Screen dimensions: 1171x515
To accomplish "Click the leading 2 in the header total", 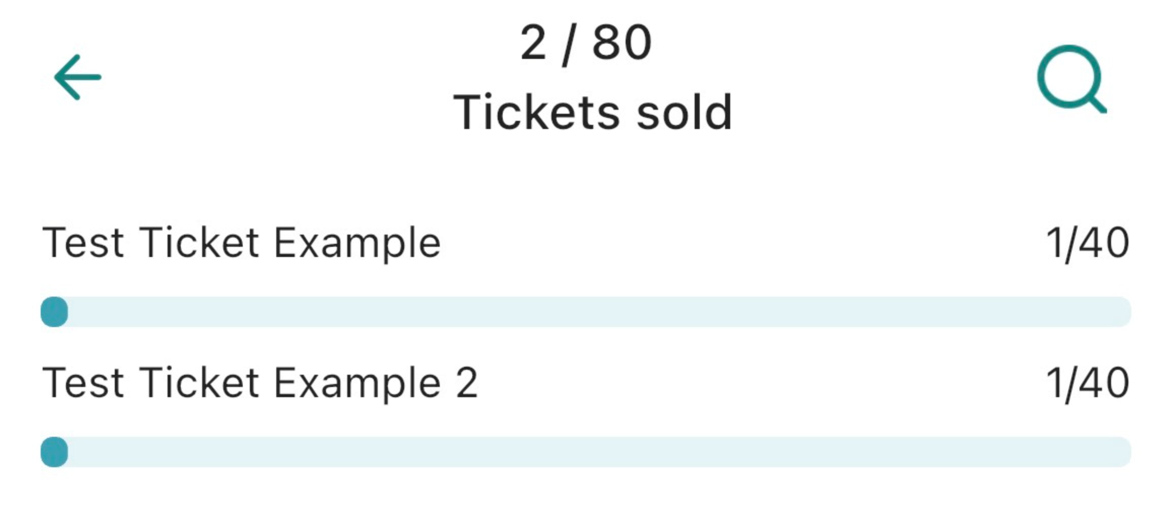I will (533, 43).
